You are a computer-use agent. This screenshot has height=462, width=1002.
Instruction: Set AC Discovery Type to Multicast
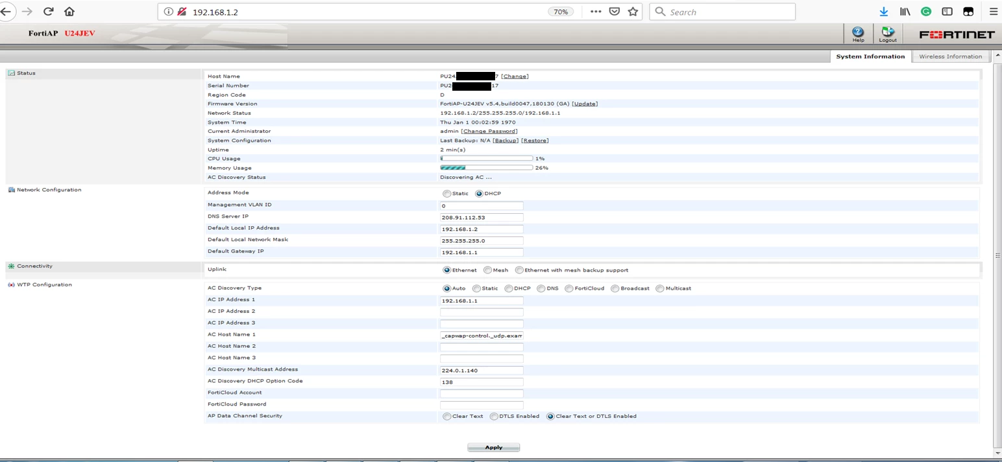coord(660,288)
